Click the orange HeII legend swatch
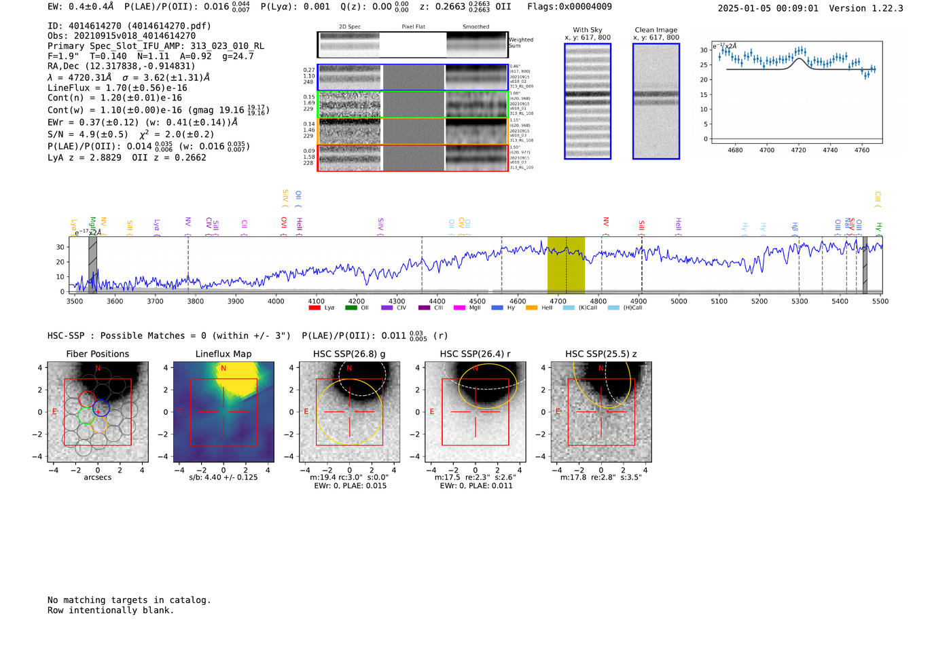951x647 pixels. point(532,308)
